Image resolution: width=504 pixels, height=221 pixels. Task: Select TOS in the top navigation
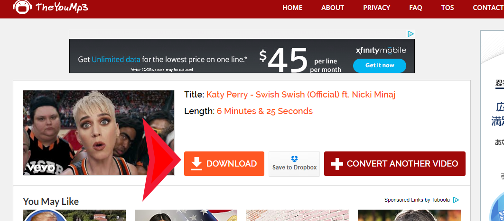click(x=448, y=8)
